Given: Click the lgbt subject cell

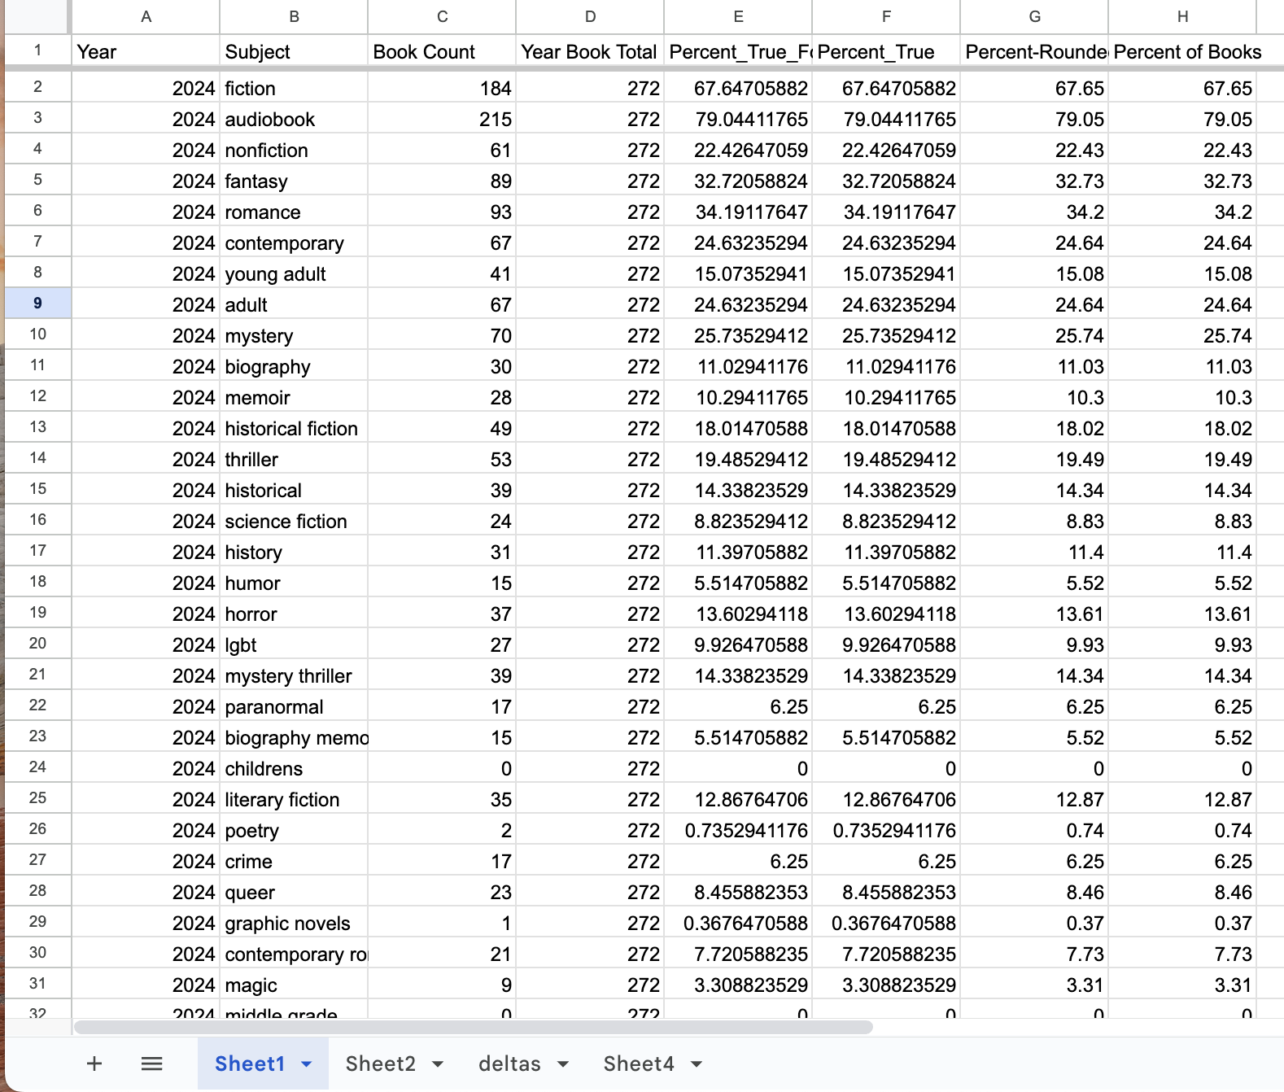Looking at the screenshot, I should 294,644.
